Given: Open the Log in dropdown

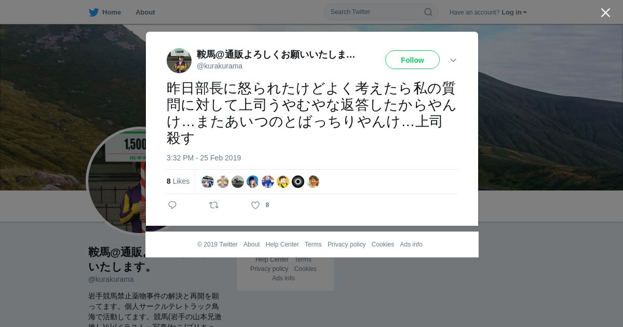Looking at the screenshot, I should (x=514, y=12).
